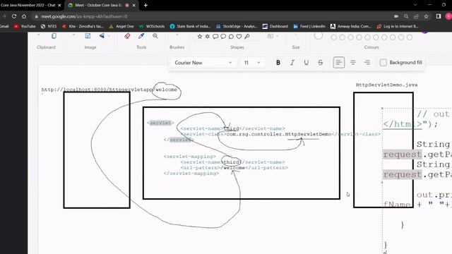This screenshot has height=254, width=452.
Task: Expand the Select tool dropdown arrow
Action: [73, 35]
